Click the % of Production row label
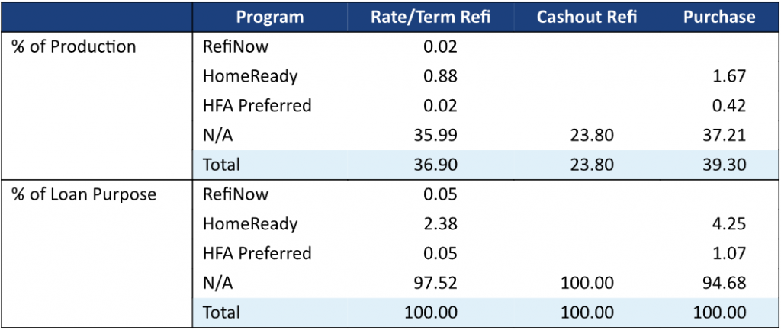 (x=75, y=46)
